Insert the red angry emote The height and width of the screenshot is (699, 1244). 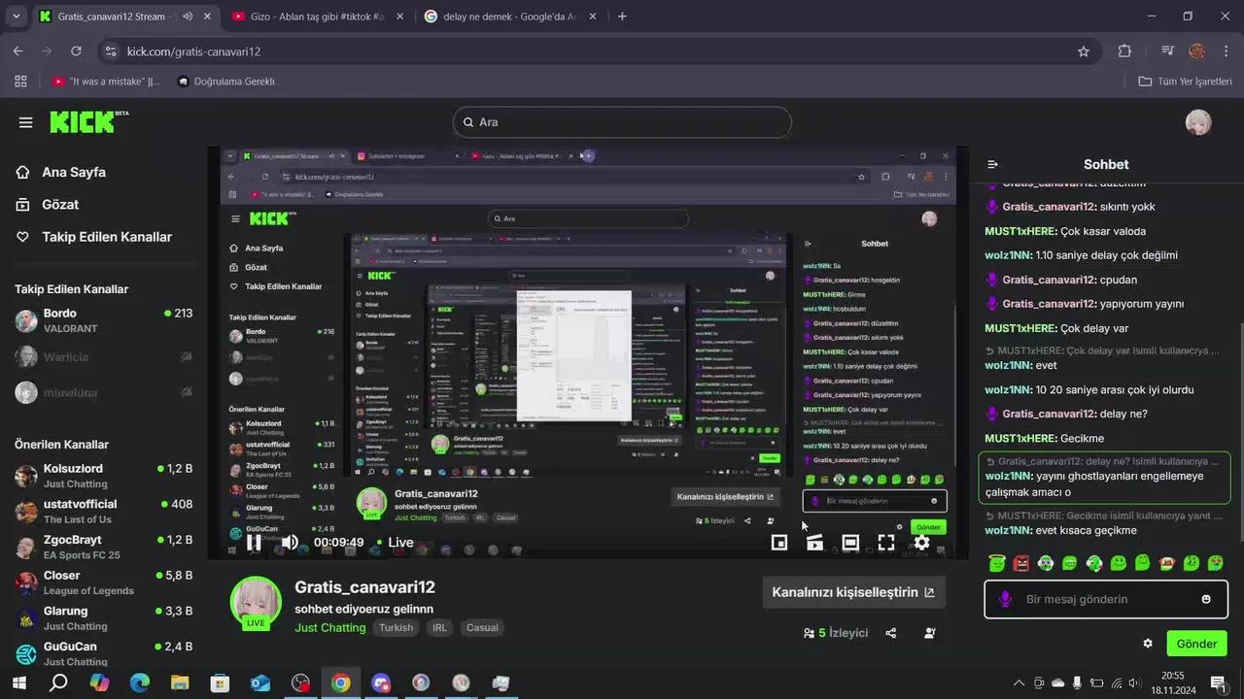click(x=1020, y=563)
